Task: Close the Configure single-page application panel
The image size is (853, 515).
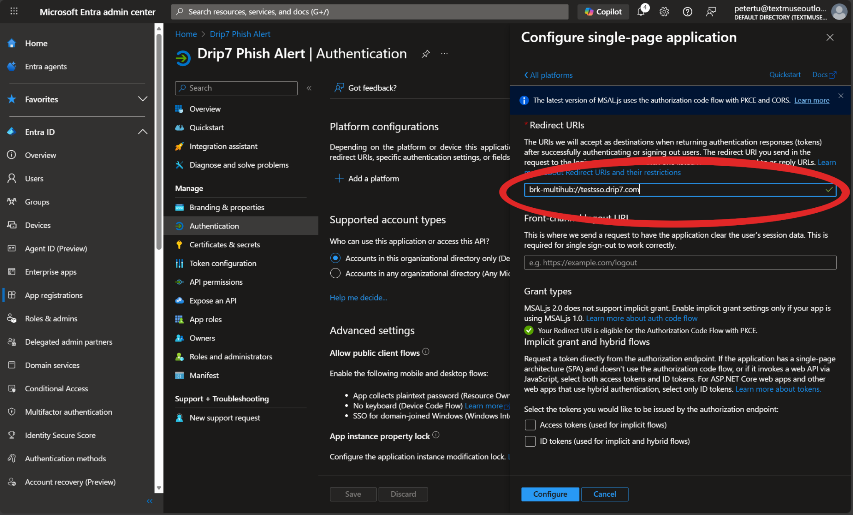Action: 830,37
